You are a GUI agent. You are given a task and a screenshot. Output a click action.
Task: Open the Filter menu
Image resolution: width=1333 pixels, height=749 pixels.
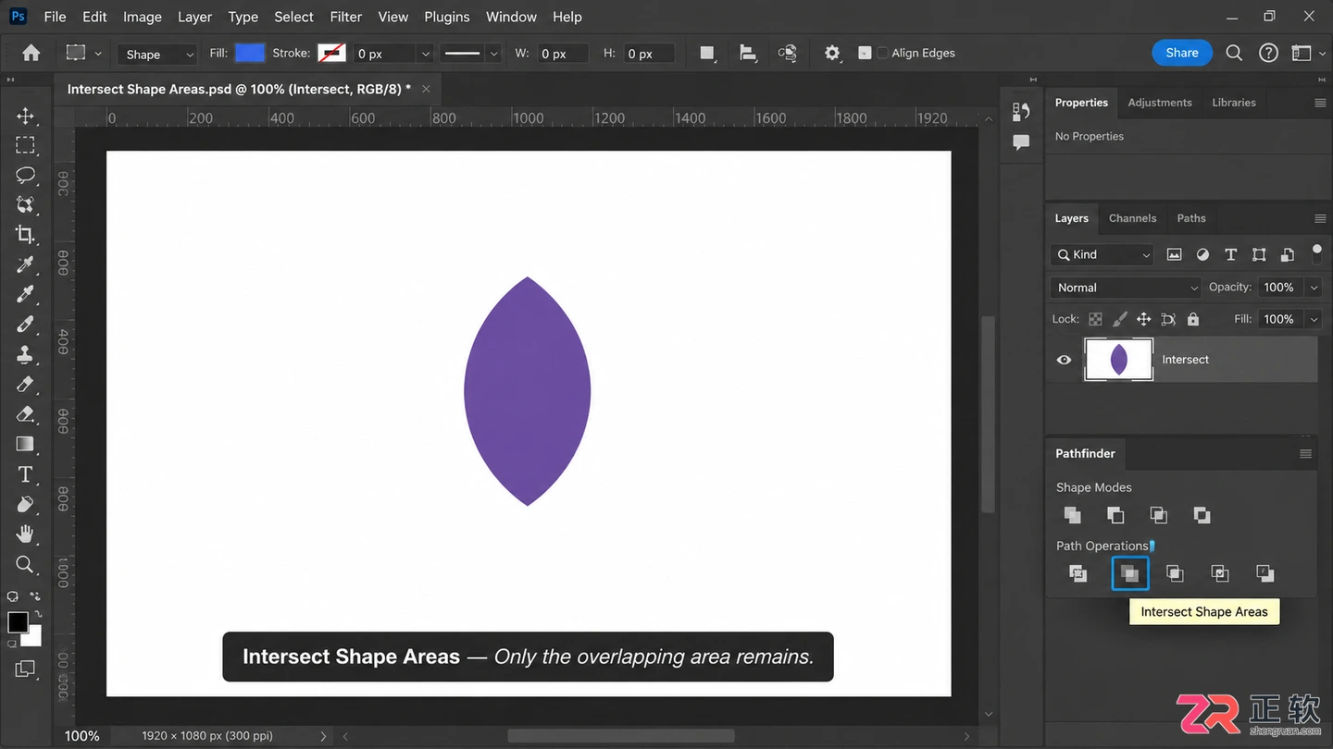345,17
